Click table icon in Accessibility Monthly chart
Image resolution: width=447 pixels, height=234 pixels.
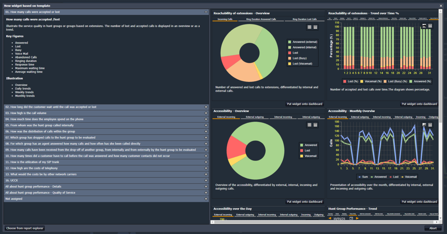coord(430,125)
